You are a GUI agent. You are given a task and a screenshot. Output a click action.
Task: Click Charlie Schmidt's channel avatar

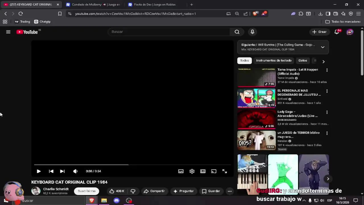click(x=36, y=191)
